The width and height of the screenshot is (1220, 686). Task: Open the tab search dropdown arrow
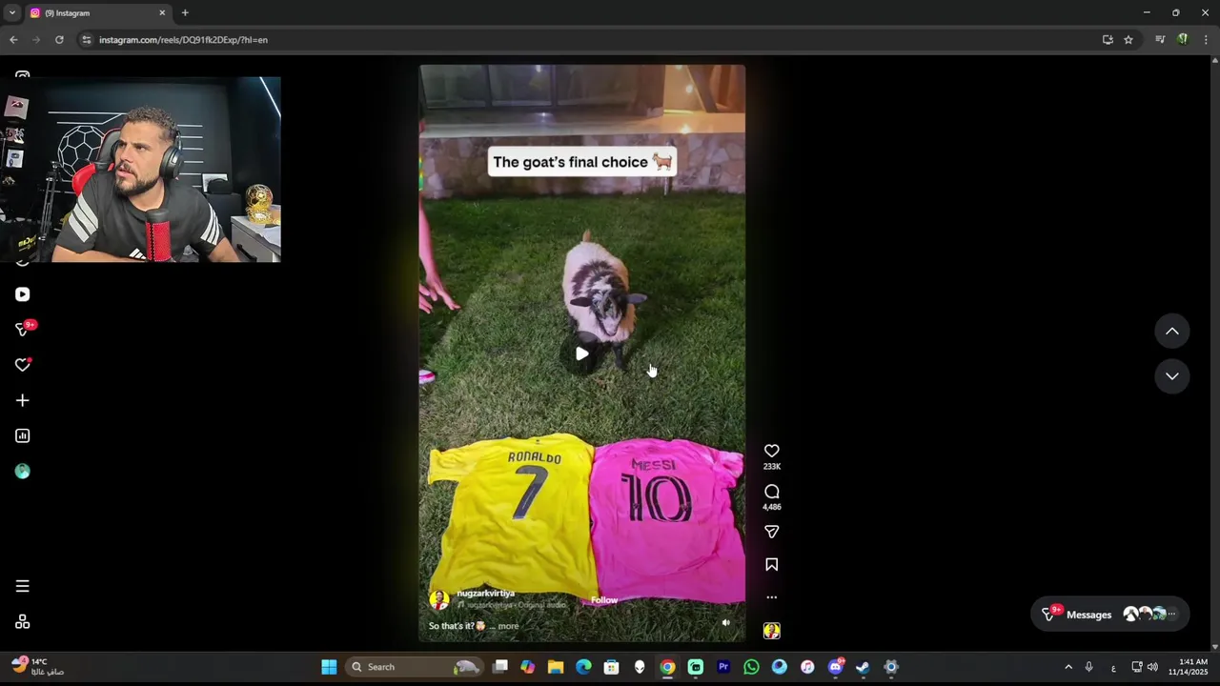(x=11, y=12)
